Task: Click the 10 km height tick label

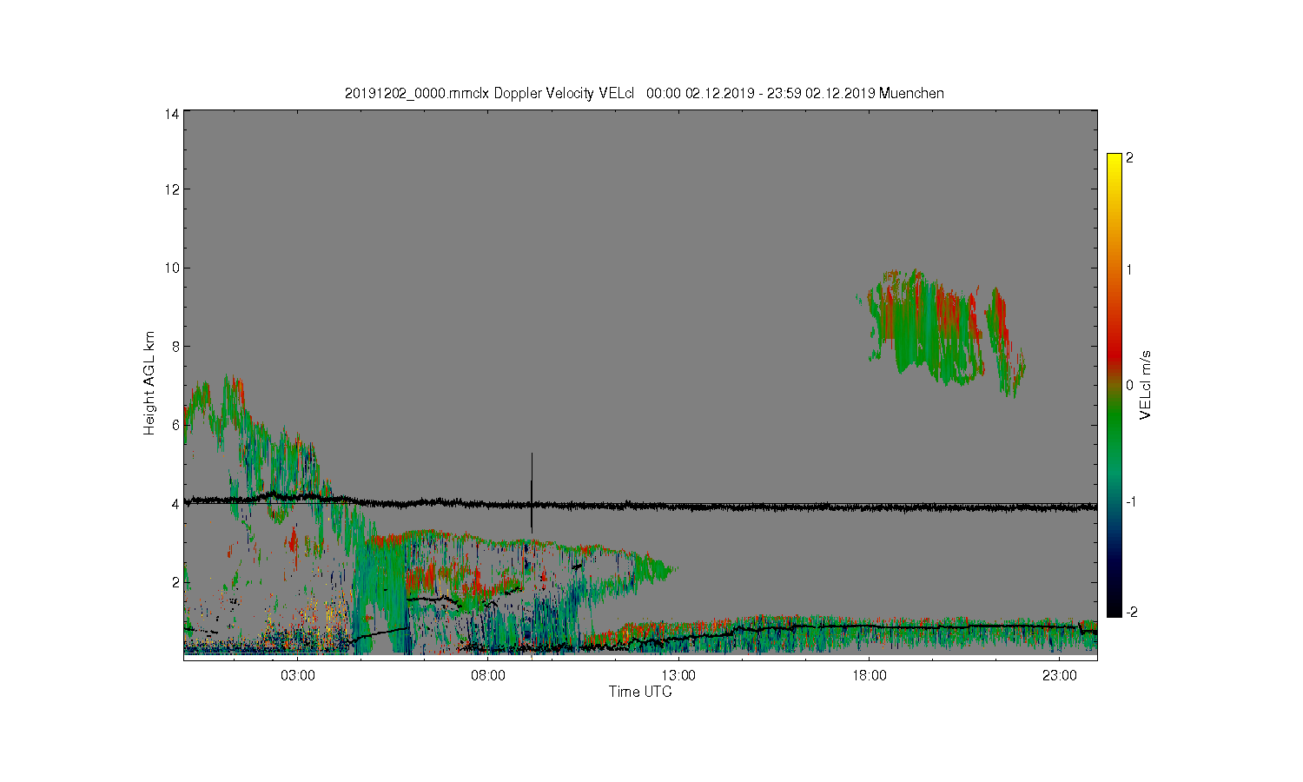Action: pos(173,268)
